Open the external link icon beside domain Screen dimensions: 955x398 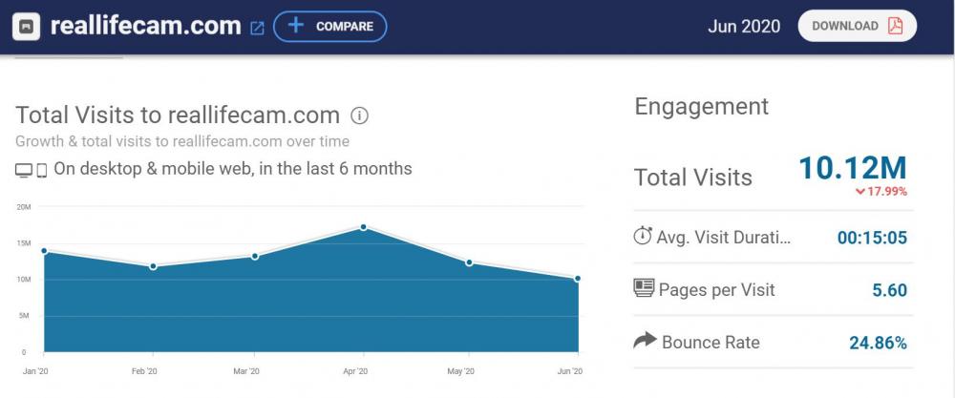tap(257, 28)
